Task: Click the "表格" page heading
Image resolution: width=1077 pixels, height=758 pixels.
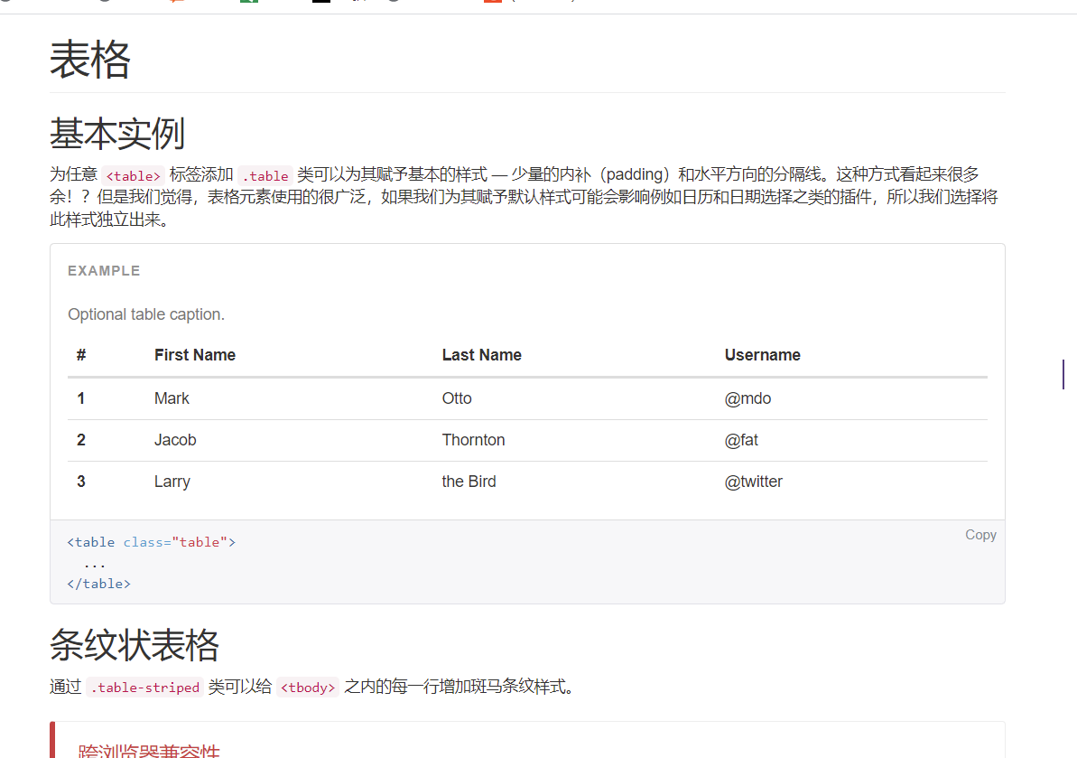Action: tap(90, 60)
